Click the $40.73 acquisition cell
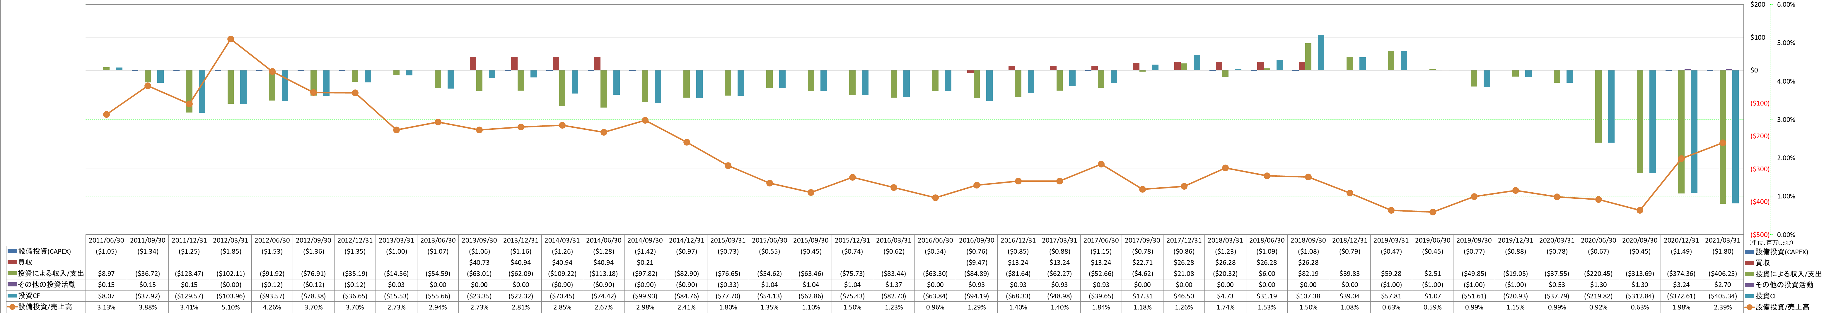The width and height of the screenshot is (1824, 313). click(480, 262)
